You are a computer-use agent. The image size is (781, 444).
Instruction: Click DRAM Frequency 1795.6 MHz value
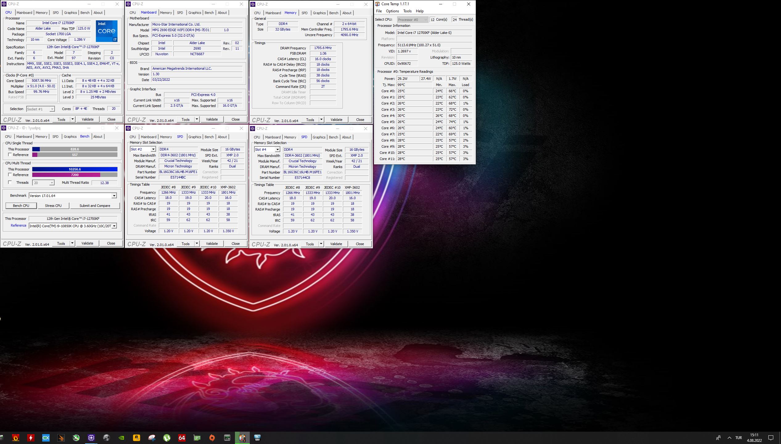pyautogui.click(x=323, y=48)
